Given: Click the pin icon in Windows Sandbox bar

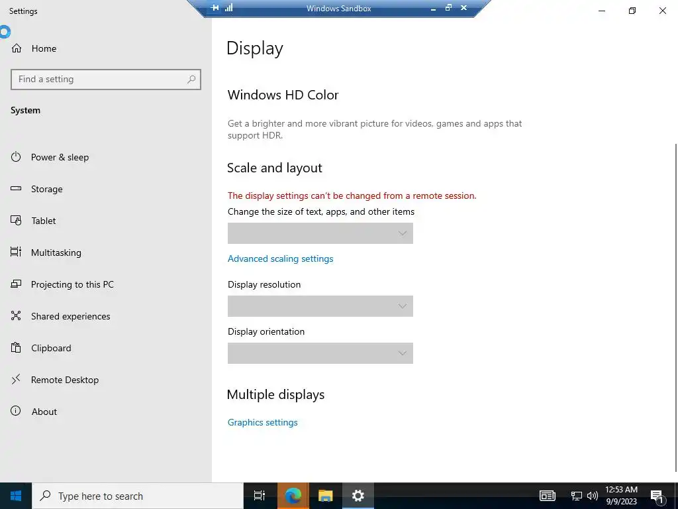Looking at the screenshot, I should 215,8.
